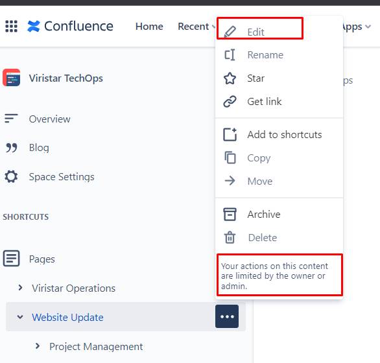Open the Website Update more actions button
Viewport: 380px width, 363px height.
(227, 316)
